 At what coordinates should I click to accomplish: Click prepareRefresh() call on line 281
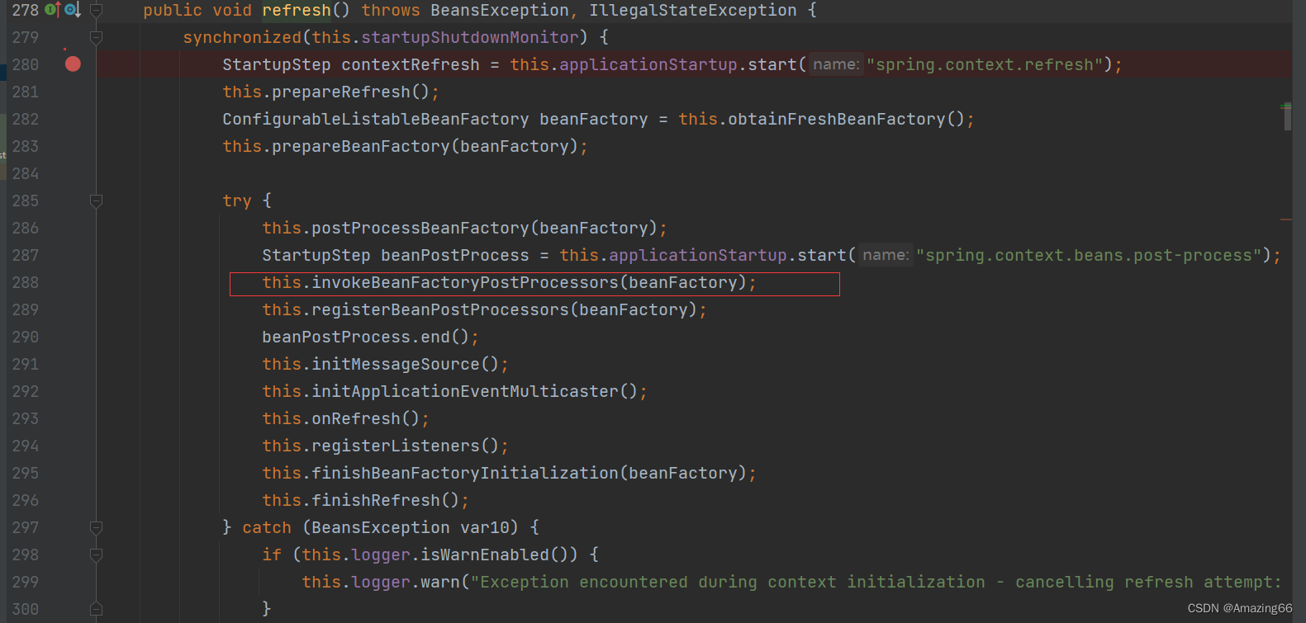tap(351, 92)
